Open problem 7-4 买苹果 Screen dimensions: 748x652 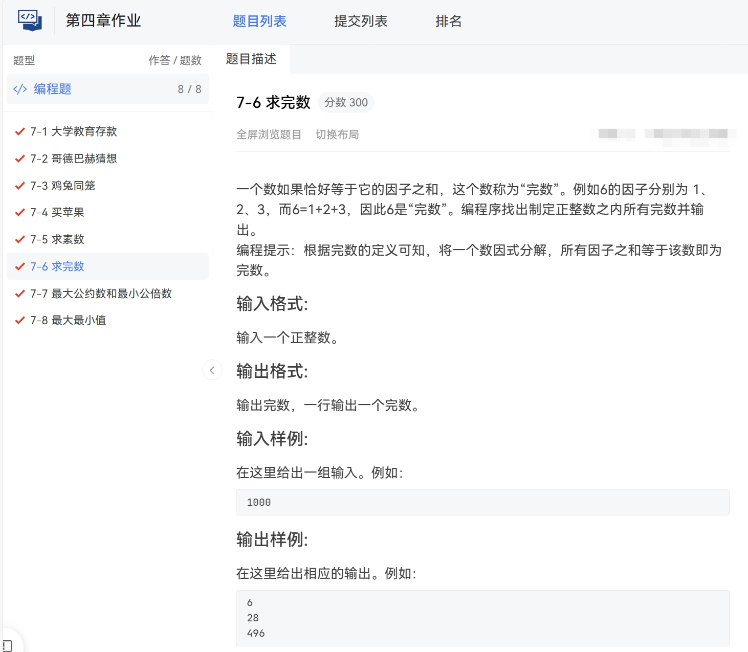coord(107,212)
